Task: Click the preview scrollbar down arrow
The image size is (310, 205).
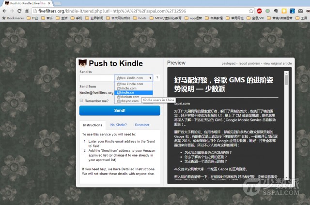Action: pos(286,177)
